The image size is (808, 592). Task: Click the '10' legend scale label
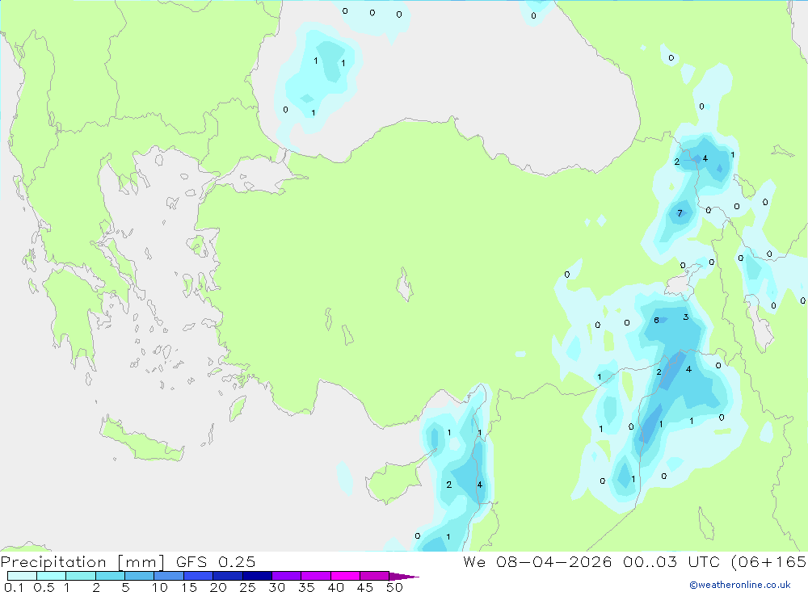(x=160, y=587)
